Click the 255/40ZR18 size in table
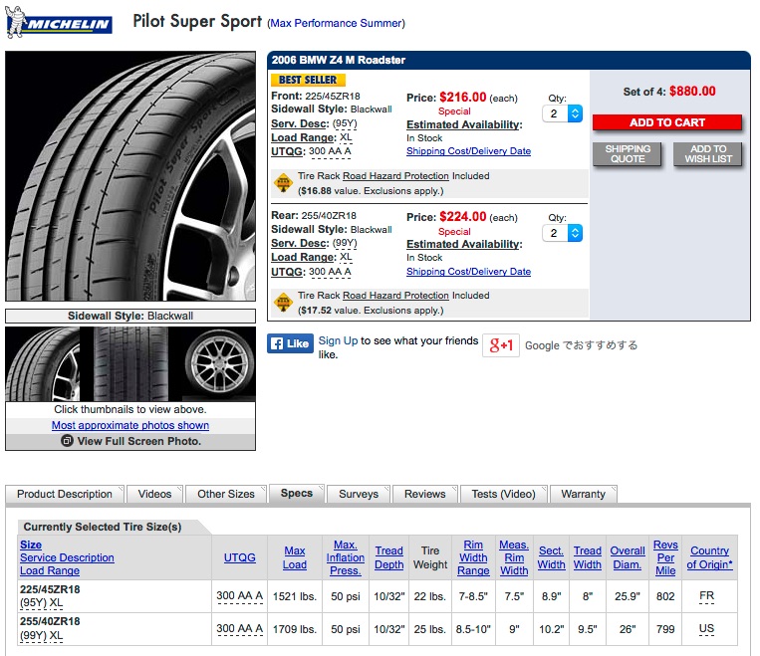The width and height of the screenshot is (760, 656). [50, 621]
